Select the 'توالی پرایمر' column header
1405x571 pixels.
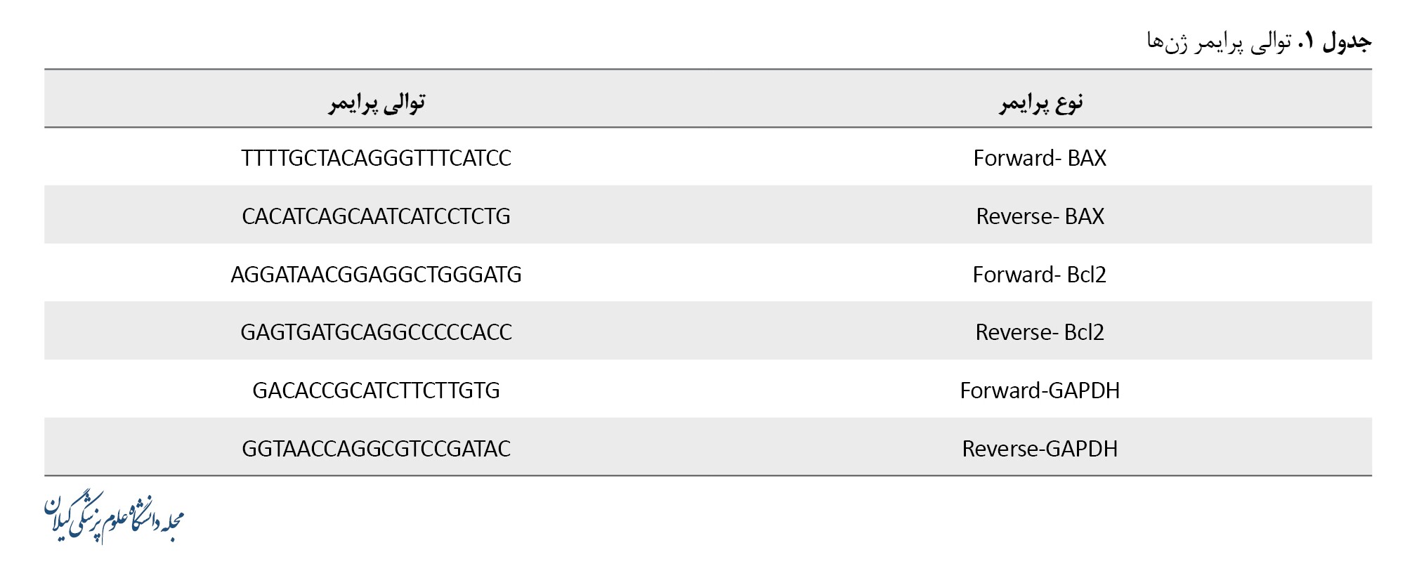(377, 103)
